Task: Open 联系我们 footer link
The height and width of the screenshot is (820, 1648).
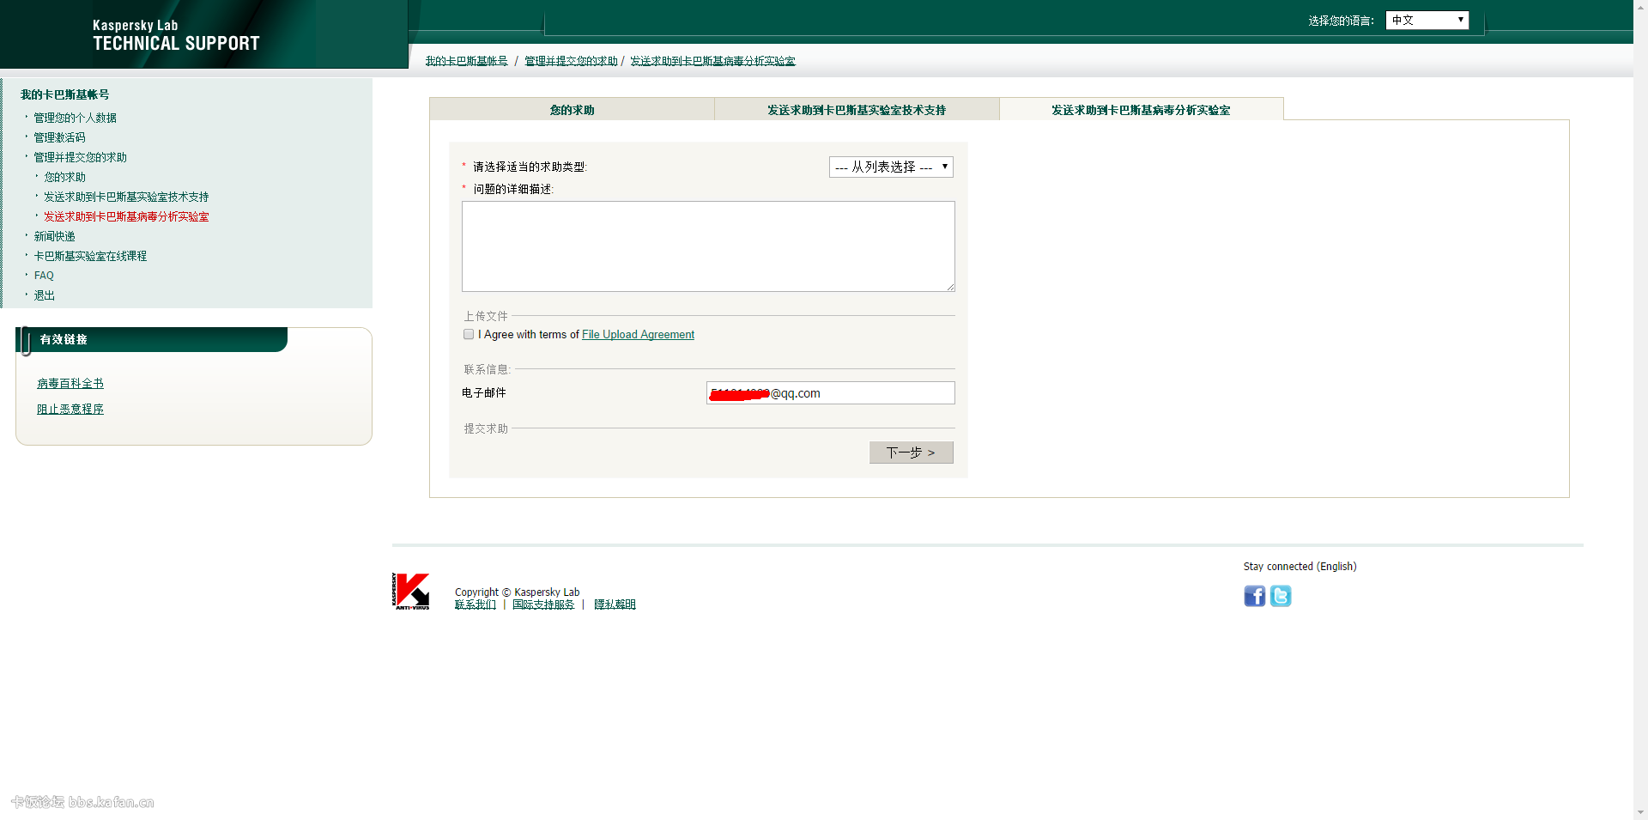Action: tap(476, 604)
